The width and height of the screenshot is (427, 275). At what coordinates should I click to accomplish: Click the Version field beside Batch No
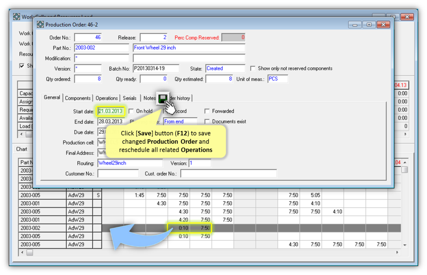coord(88,69)
